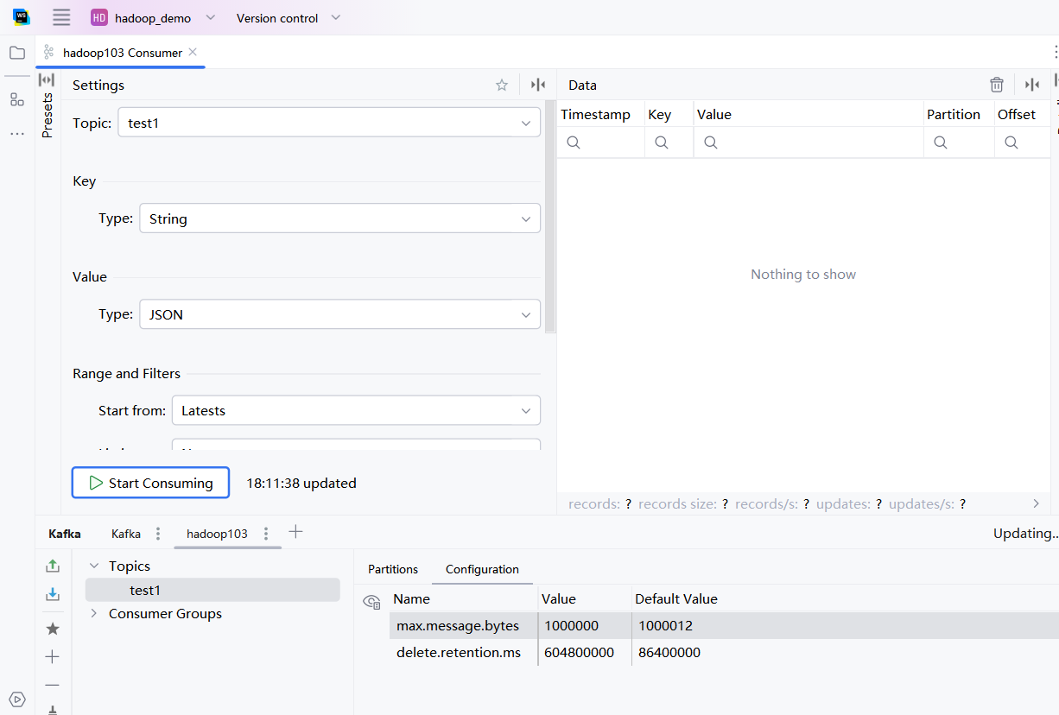Image resolution: width=1059 pixels, height=715 pixels.
Task: Click the Name column header in Configuration
Action: [464, 598]
